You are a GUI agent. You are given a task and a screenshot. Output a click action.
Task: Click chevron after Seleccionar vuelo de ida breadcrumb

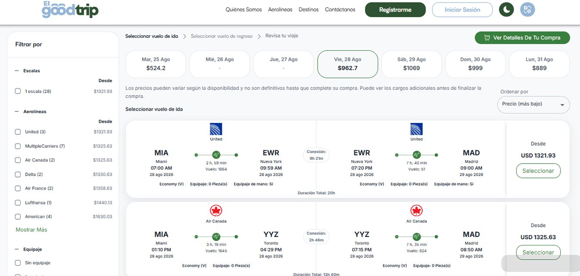click(x=185, y=36)
